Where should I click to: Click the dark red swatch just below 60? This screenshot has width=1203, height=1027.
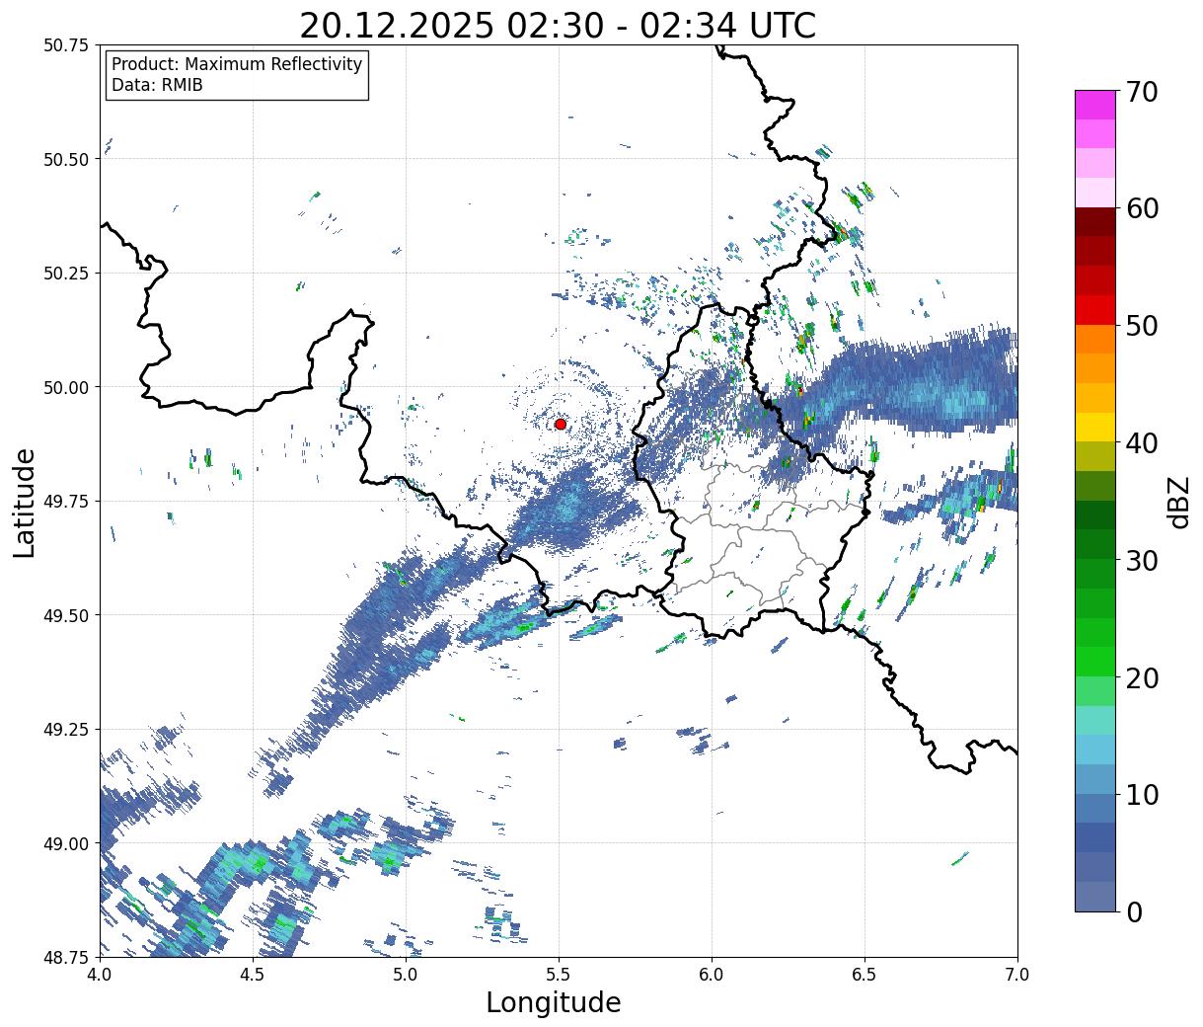1095,222
